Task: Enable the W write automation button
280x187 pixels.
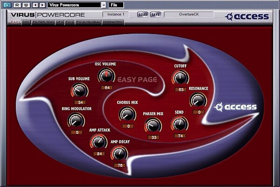Action: tap(26, 5)
